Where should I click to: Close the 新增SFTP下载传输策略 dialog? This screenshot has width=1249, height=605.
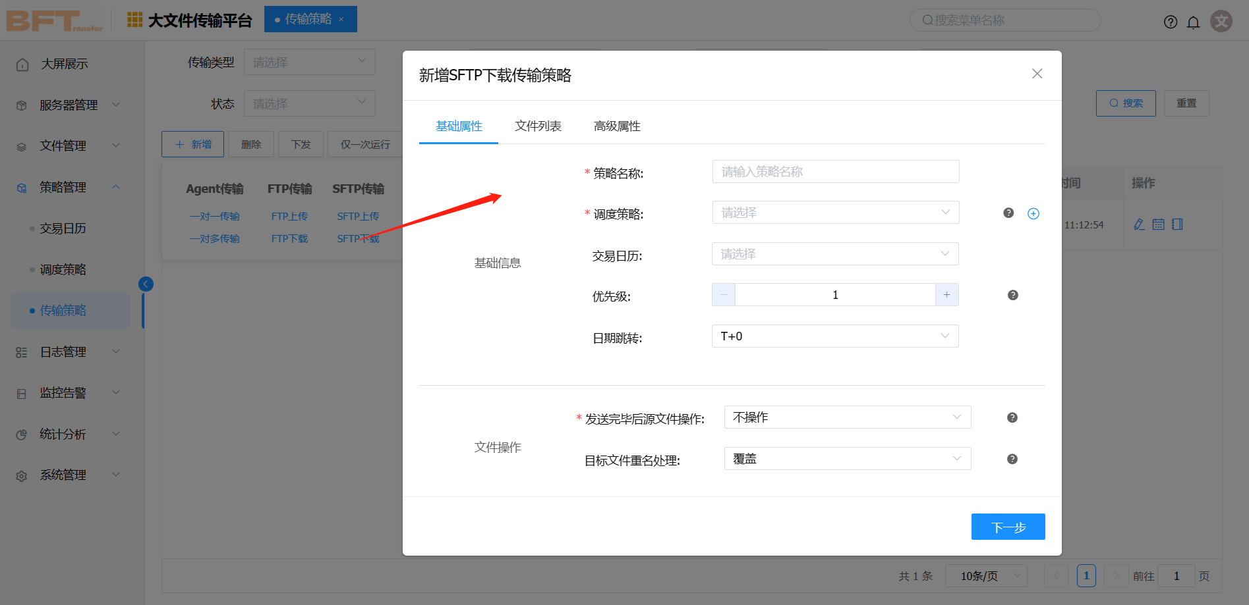[x=1037, y=74]
